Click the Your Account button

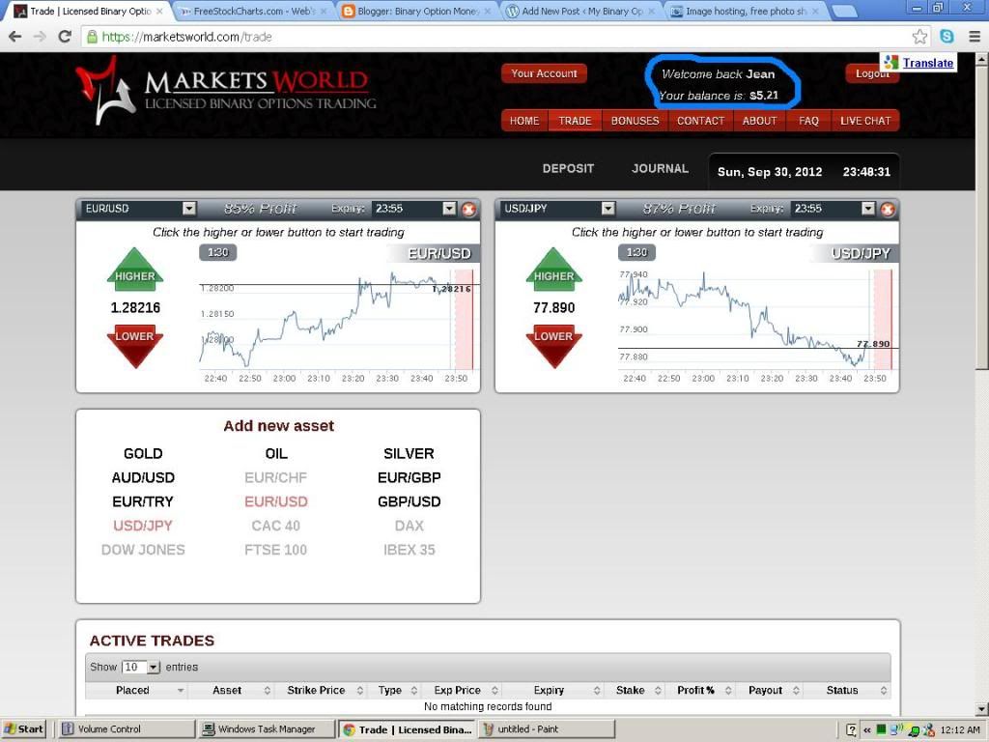tap(544, 73)
